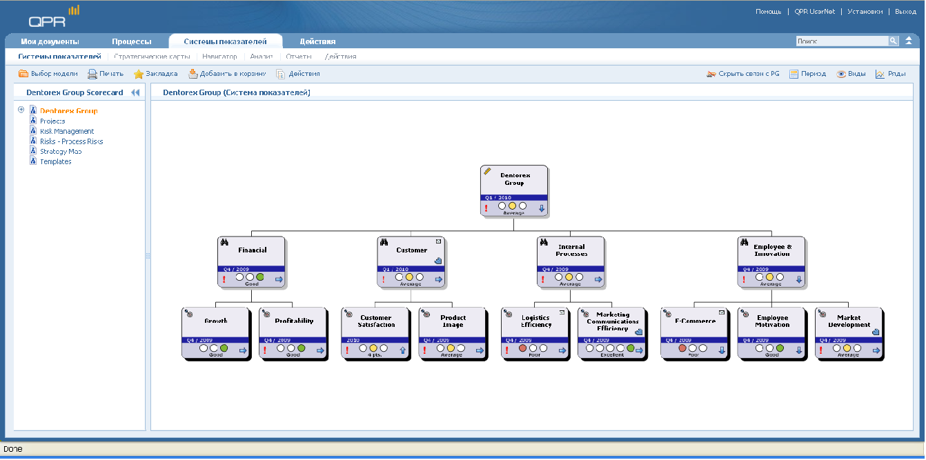Open the Системы показателей sub-tab
This screenshot has height=460, width=926.
point(59,57)
